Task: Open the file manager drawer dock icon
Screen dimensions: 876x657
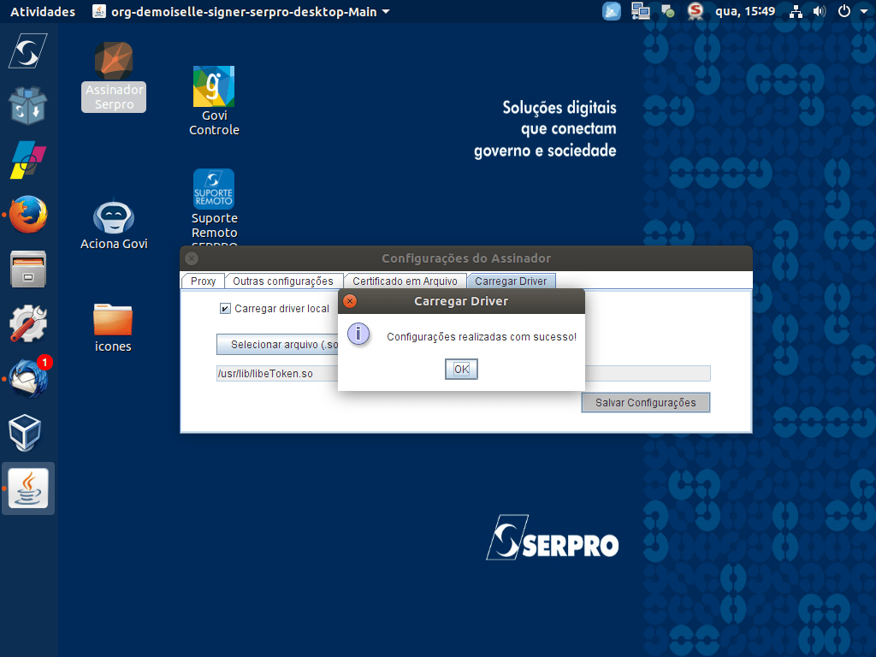Action: 28,269
